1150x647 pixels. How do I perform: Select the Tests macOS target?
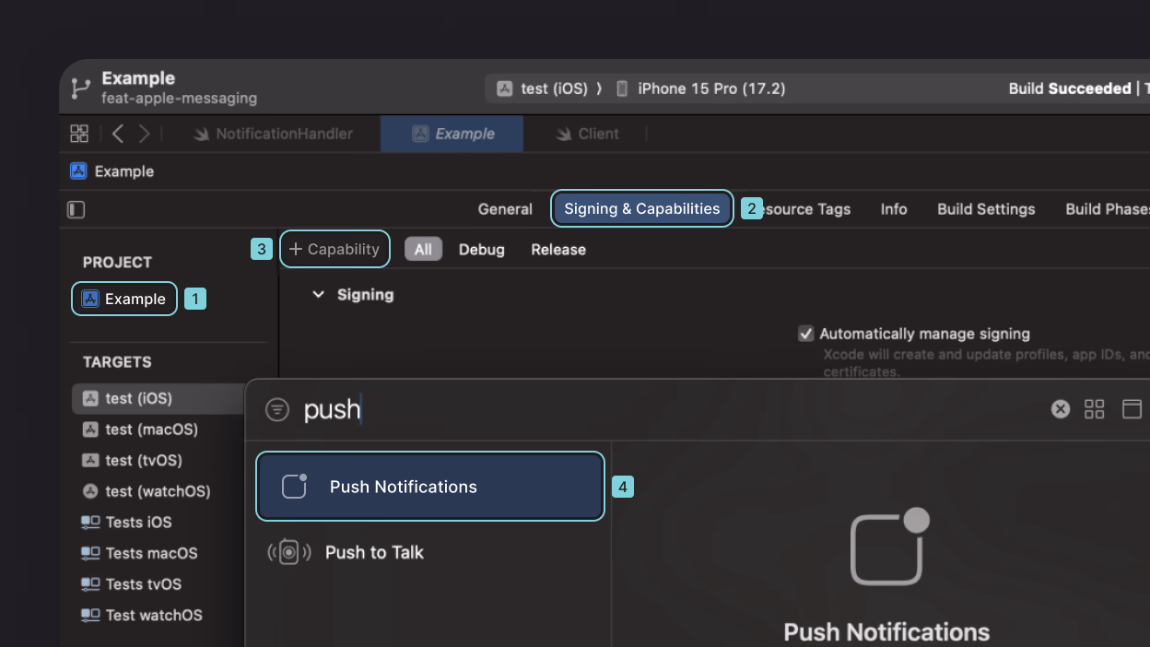pyautogui.click(x=140, y=553)
